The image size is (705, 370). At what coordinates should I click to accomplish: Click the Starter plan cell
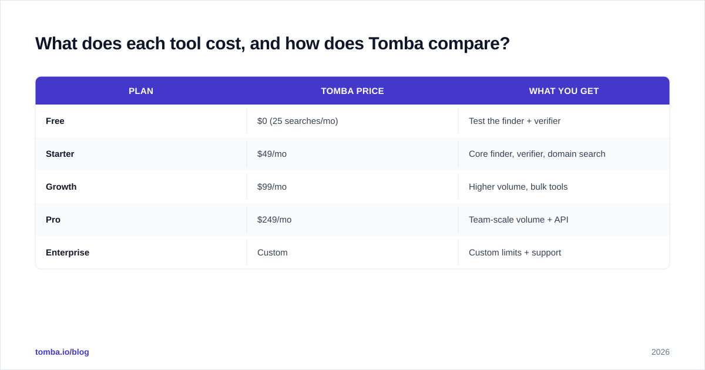pos(141,154)
